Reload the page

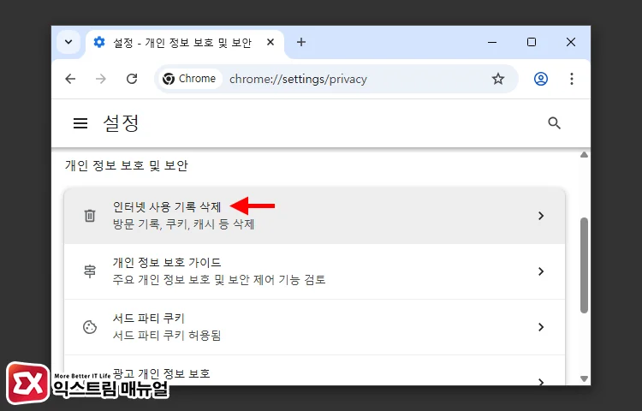tap(132, 79)
